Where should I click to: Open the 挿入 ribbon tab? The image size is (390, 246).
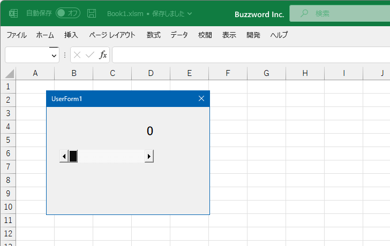[x=71, y=35]
